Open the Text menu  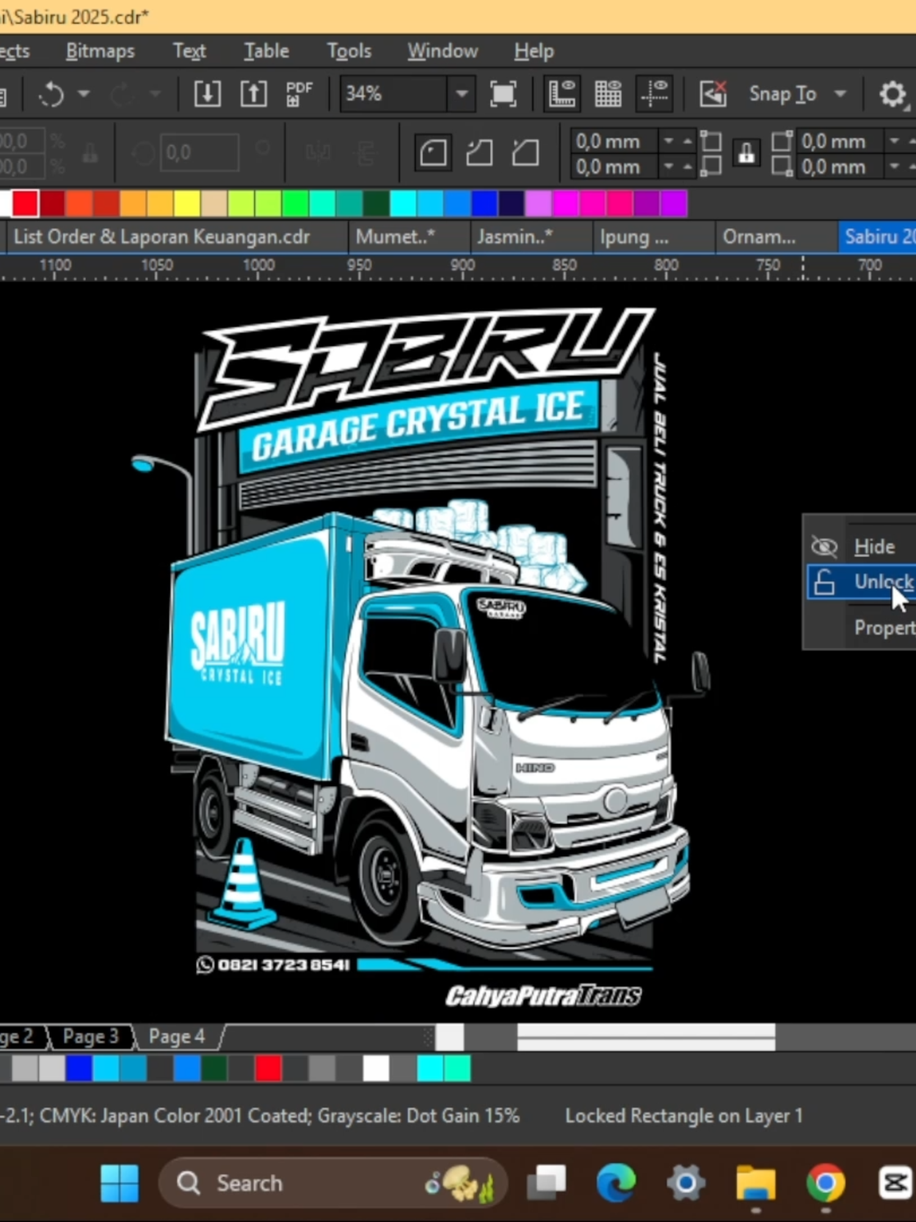coord(189,51)
